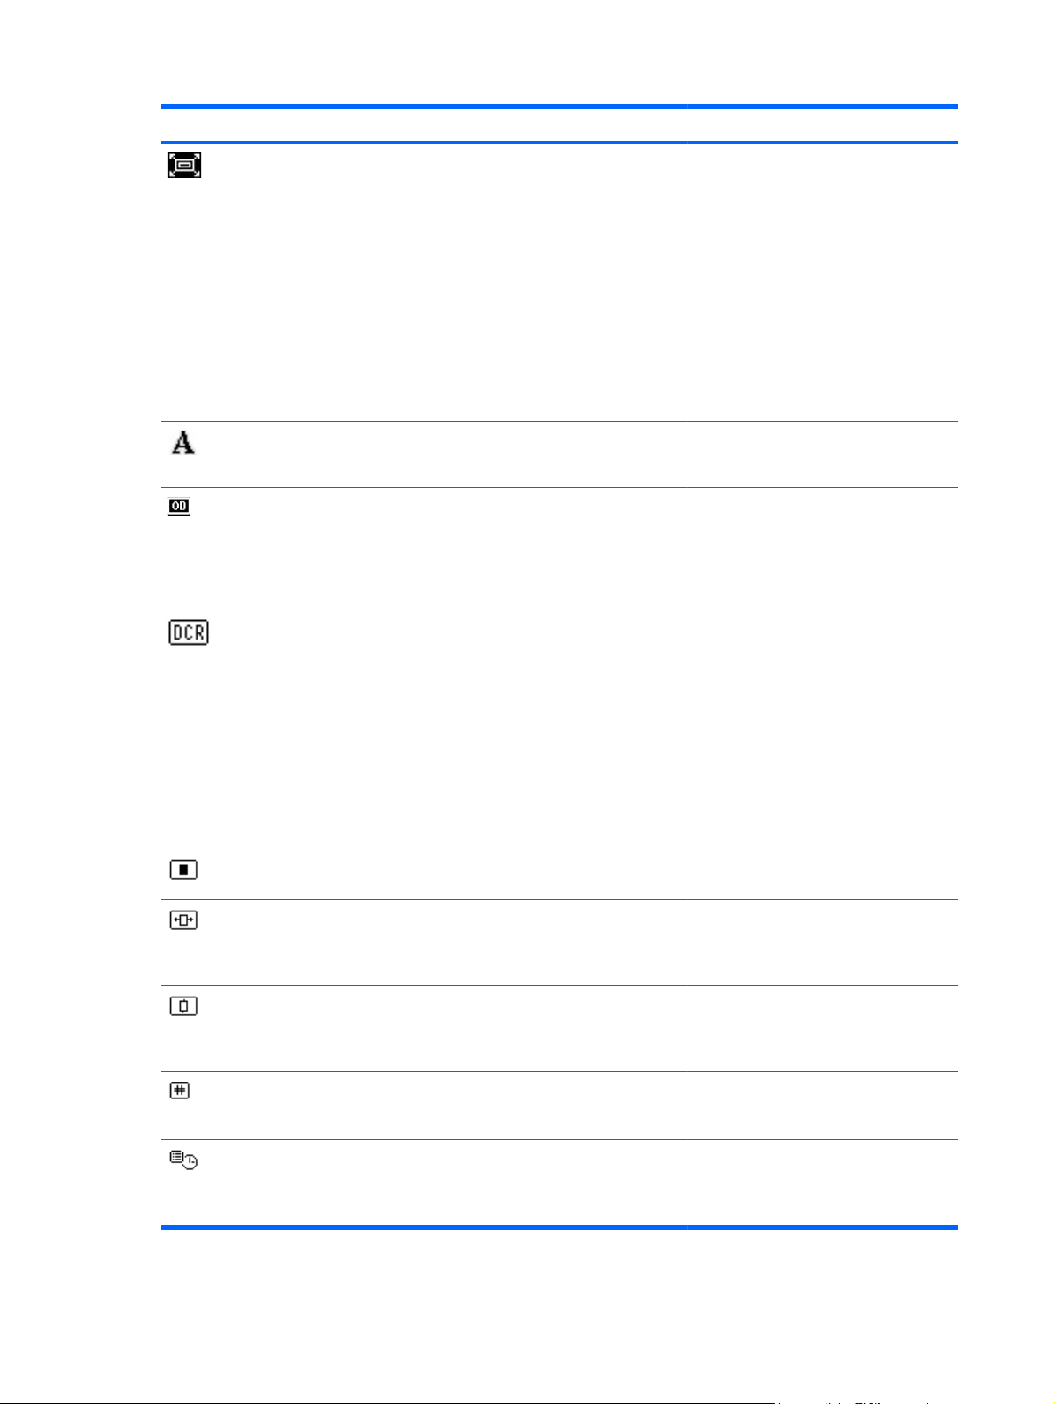The height and width of the screenshot is (1404, 1055).
Task: Select the DCR dynamic contrast icon
Action: [x=189, y=632]
